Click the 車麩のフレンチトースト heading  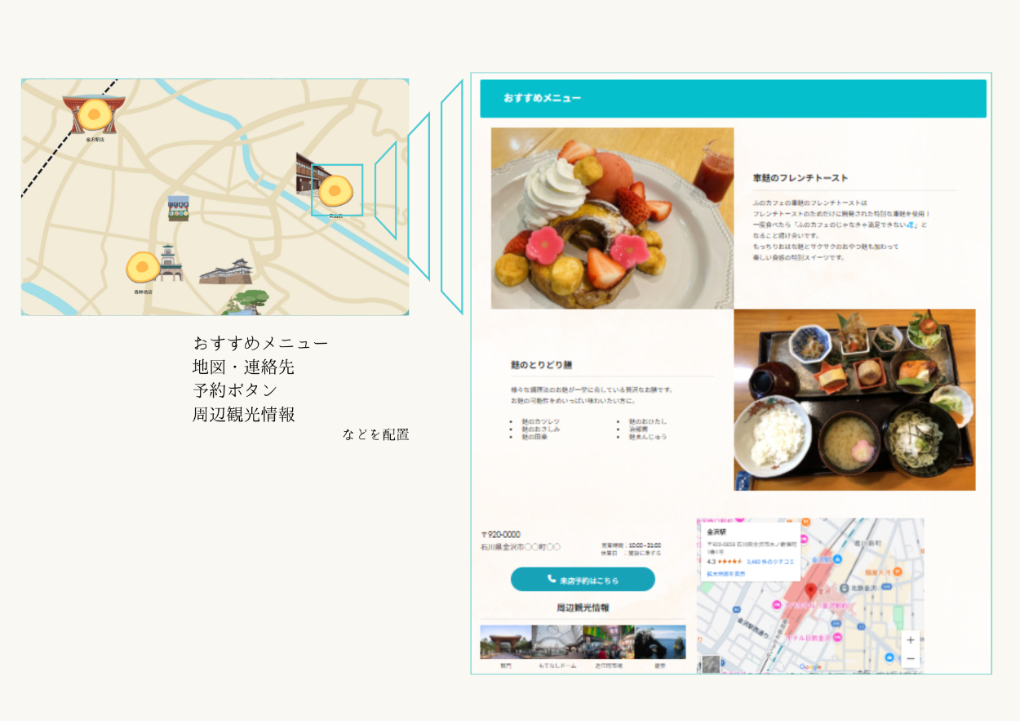[x=800, y=178]
